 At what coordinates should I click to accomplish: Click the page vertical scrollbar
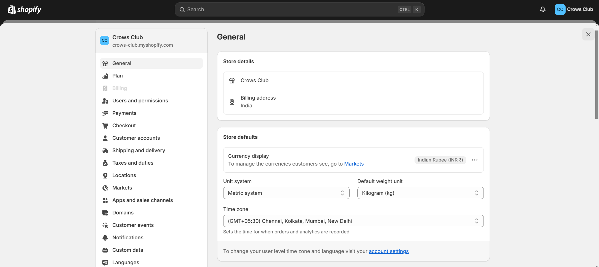click(597, 75)
